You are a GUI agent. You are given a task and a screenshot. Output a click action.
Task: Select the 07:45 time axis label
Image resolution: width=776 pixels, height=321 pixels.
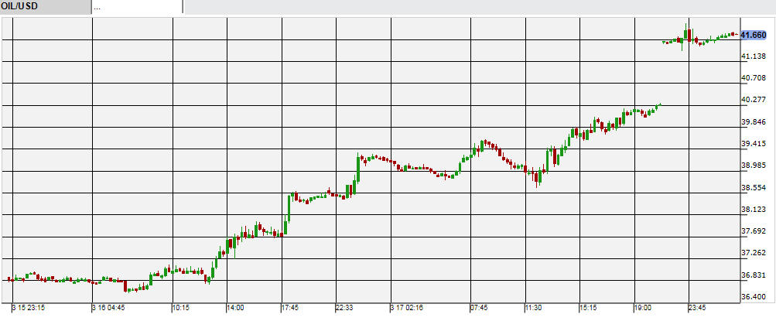pyautogui.click(x=478, y=308)
